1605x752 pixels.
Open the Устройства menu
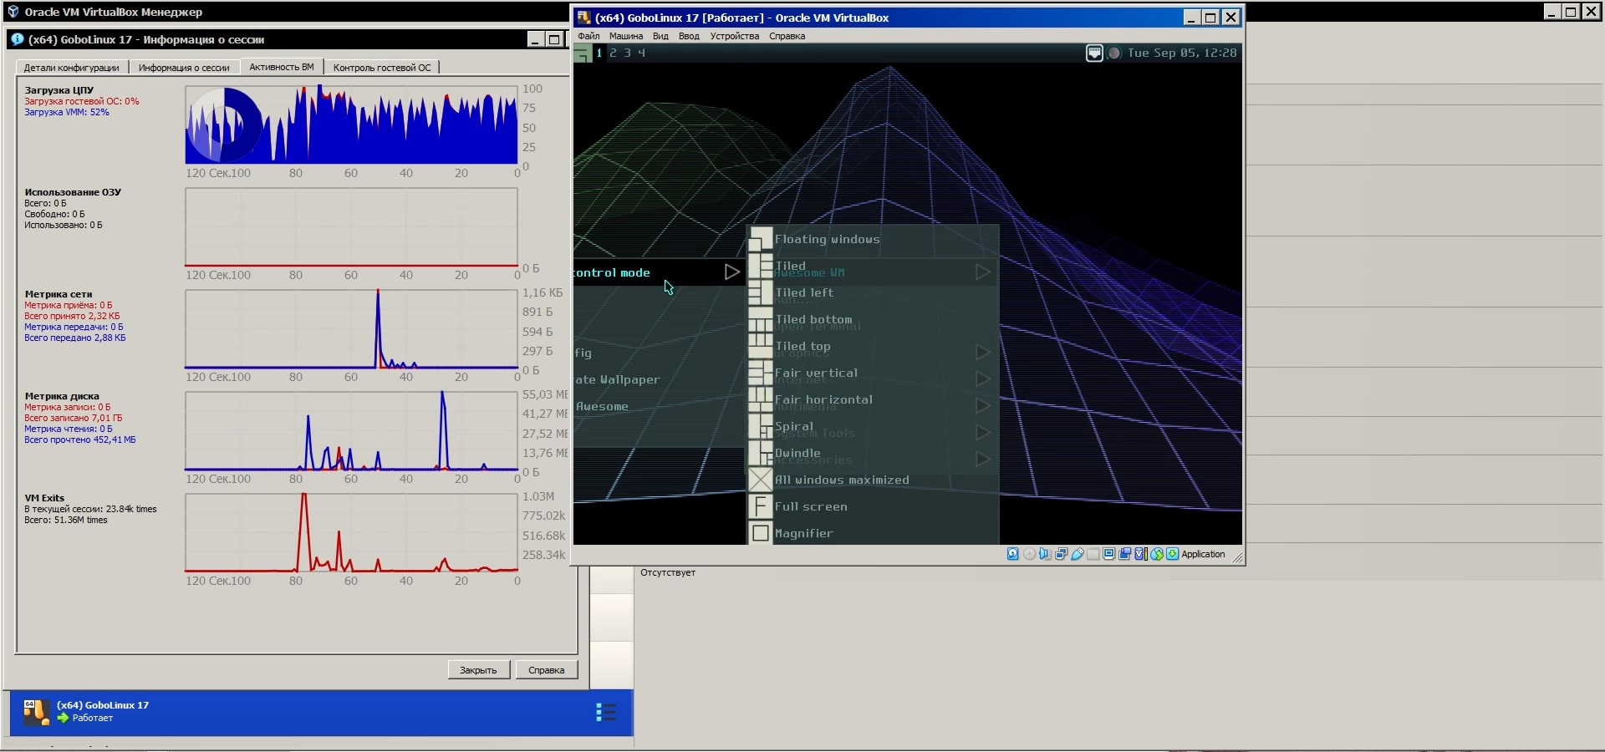pos(734,36)
